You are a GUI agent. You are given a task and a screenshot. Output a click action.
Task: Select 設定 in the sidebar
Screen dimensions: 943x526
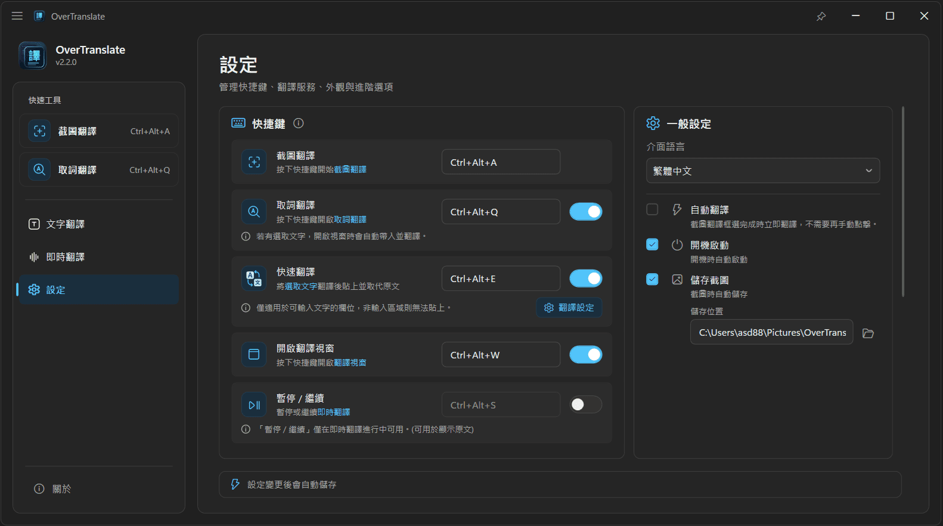pos(99,290)
